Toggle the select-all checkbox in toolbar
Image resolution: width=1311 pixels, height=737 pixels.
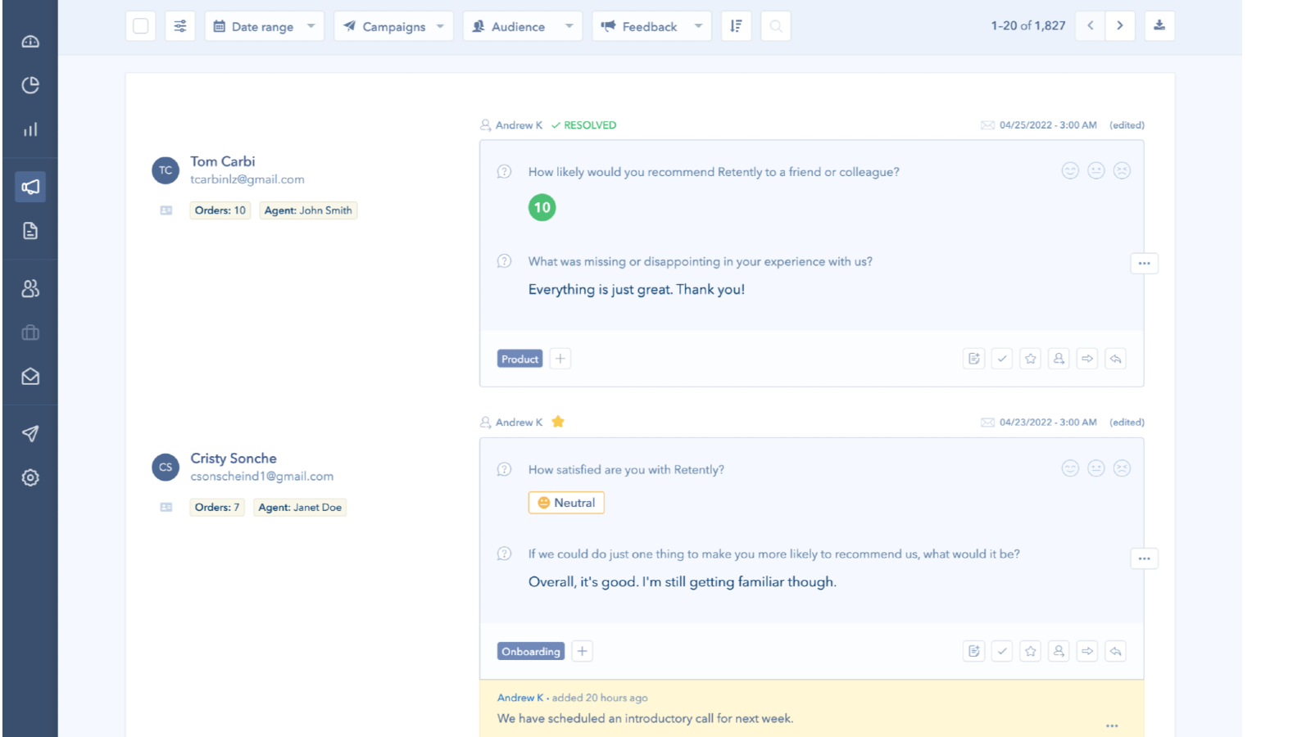pos(141,26)
